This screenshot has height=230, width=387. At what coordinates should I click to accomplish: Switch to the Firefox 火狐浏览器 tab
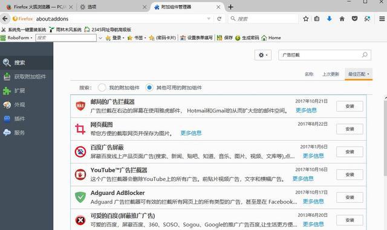[39, 7]
